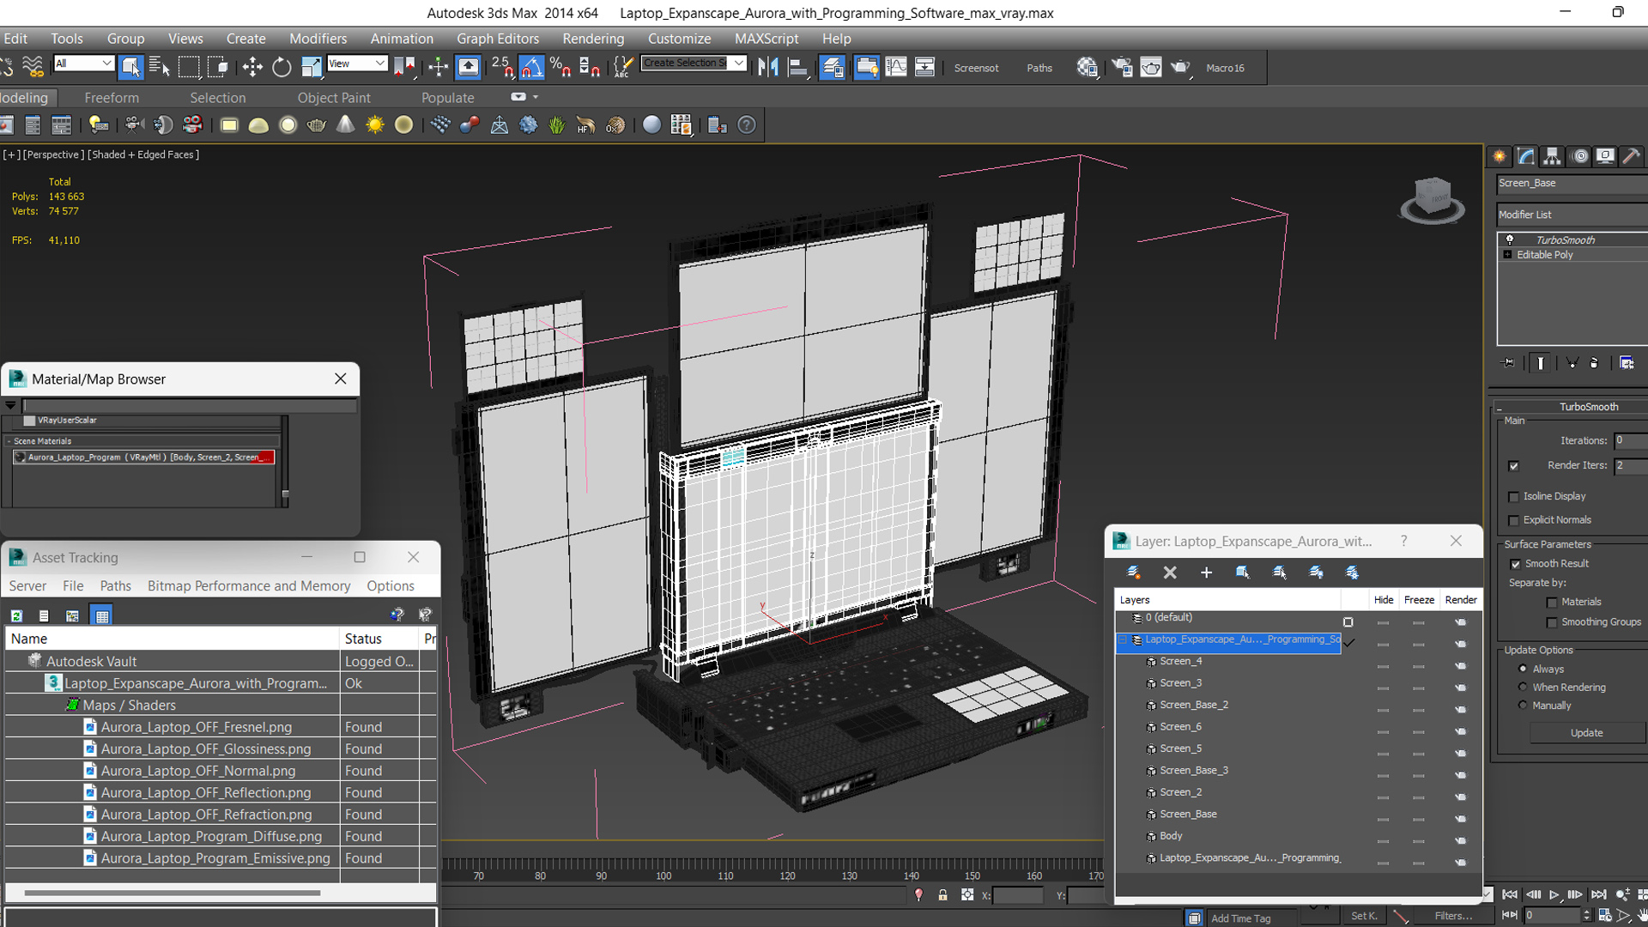Delete layer with X icon in Layer dialog
Screen dimensions: 1648x927
point(1170,573)
